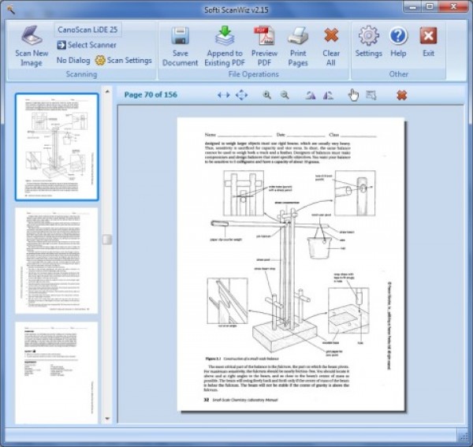Viewport: 473px width, 447px height.
Task: Select the second page thumbnail
Action: click(x=57, y=261)
